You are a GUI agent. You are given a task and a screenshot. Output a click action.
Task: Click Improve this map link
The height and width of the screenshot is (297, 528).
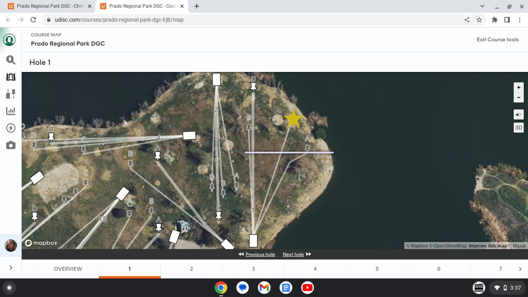488,246
